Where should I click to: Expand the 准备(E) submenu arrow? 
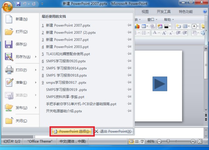(36, 82)
